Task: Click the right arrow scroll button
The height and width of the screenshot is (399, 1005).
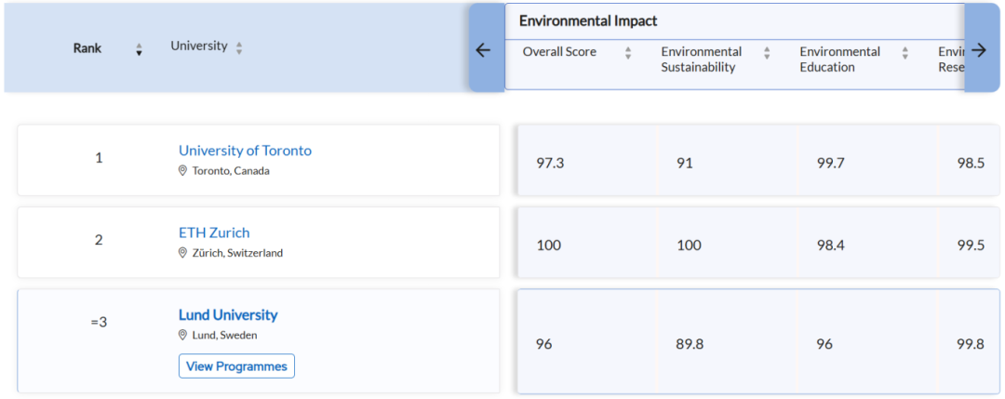Action: tap(982, 48)
